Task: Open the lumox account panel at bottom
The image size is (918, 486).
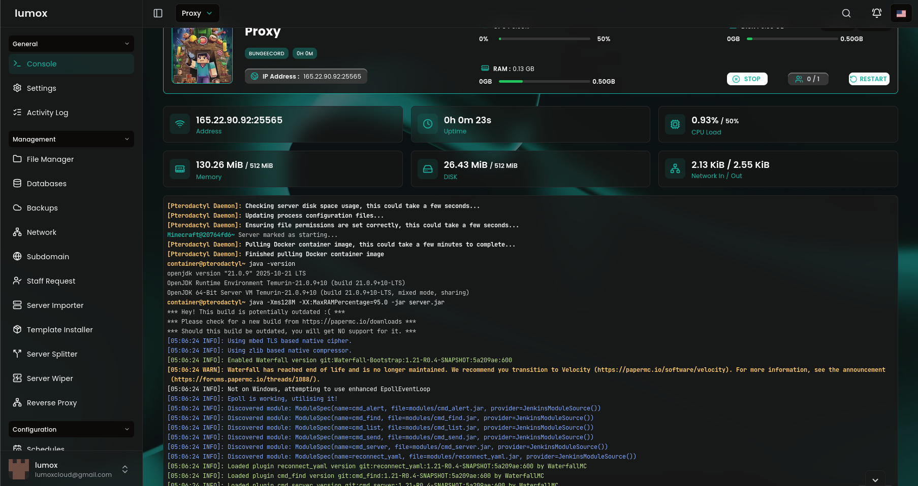Action: (71, 469)
